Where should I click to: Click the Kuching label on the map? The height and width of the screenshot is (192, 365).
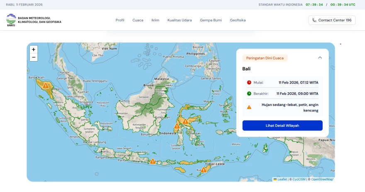pos(124,101)
